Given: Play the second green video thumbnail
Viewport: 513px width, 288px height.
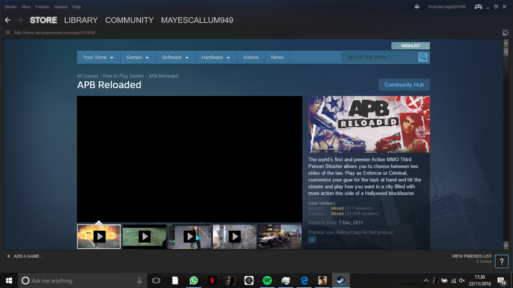Looking at the screenshot, I should coord(145,237).
